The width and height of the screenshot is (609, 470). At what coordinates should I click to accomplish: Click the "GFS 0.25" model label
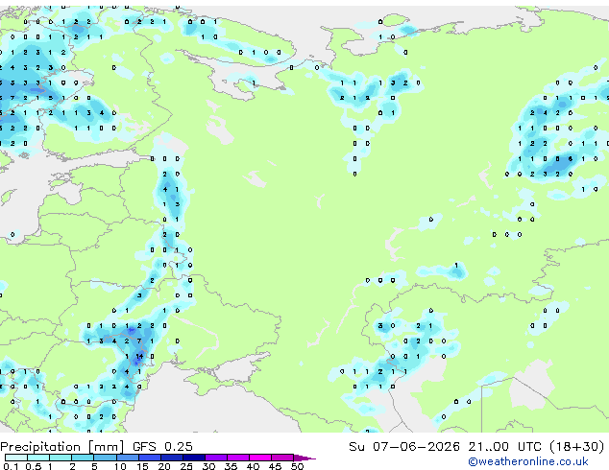point(162,447)
